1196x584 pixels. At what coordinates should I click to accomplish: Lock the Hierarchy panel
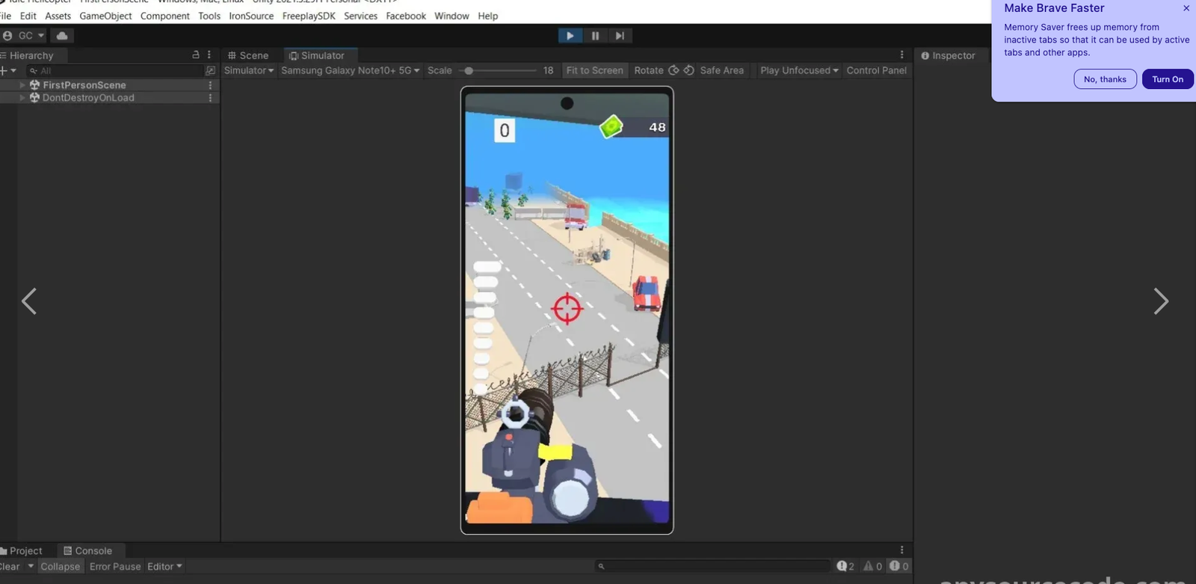(196, 55)
